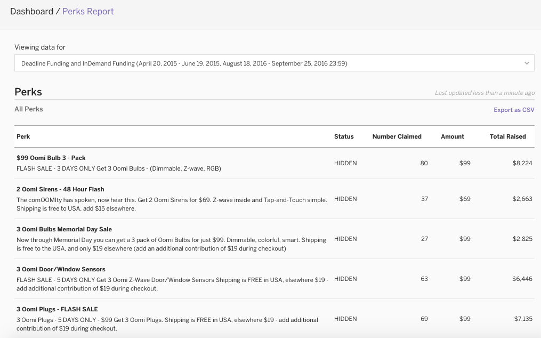Click the FLASH SALE - 3 DAYS ONLY bulbs description
This screenshot has width=541, height=338.
pos(119,168)
